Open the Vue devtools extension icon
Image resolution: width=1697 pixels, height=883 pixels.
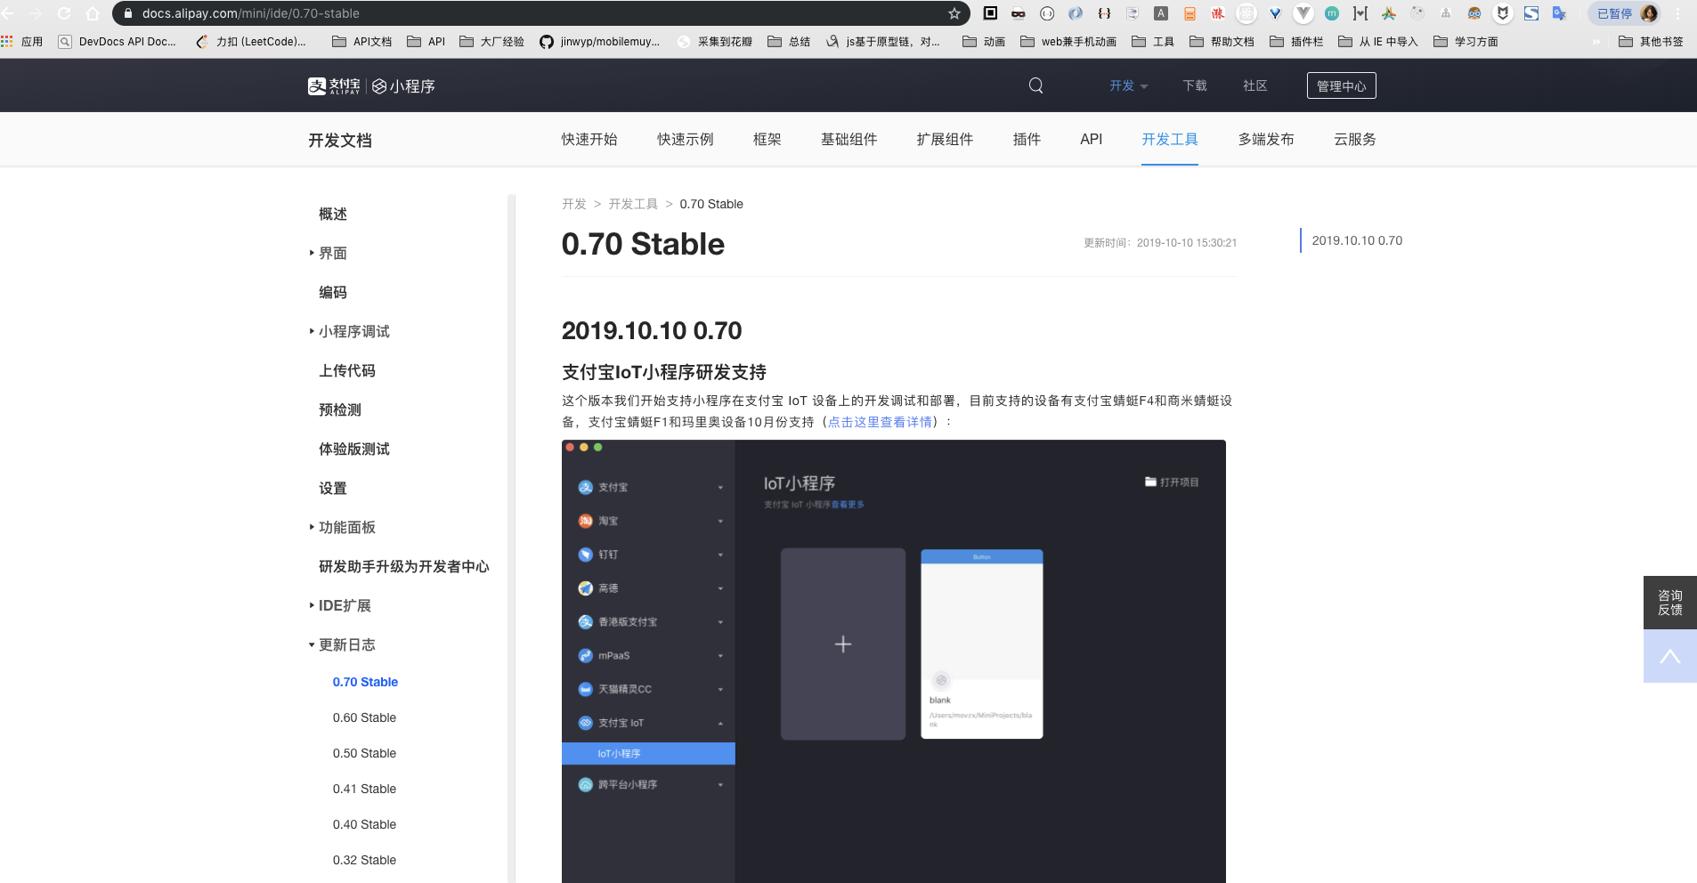[x=1303, y=13]
